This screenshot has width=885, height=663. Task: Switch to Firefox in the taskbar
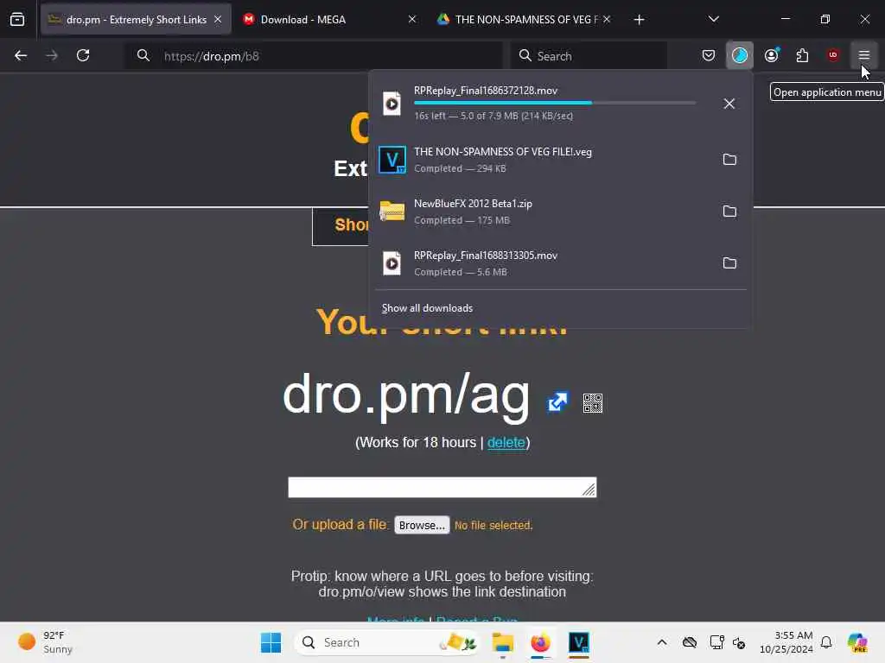540,642
